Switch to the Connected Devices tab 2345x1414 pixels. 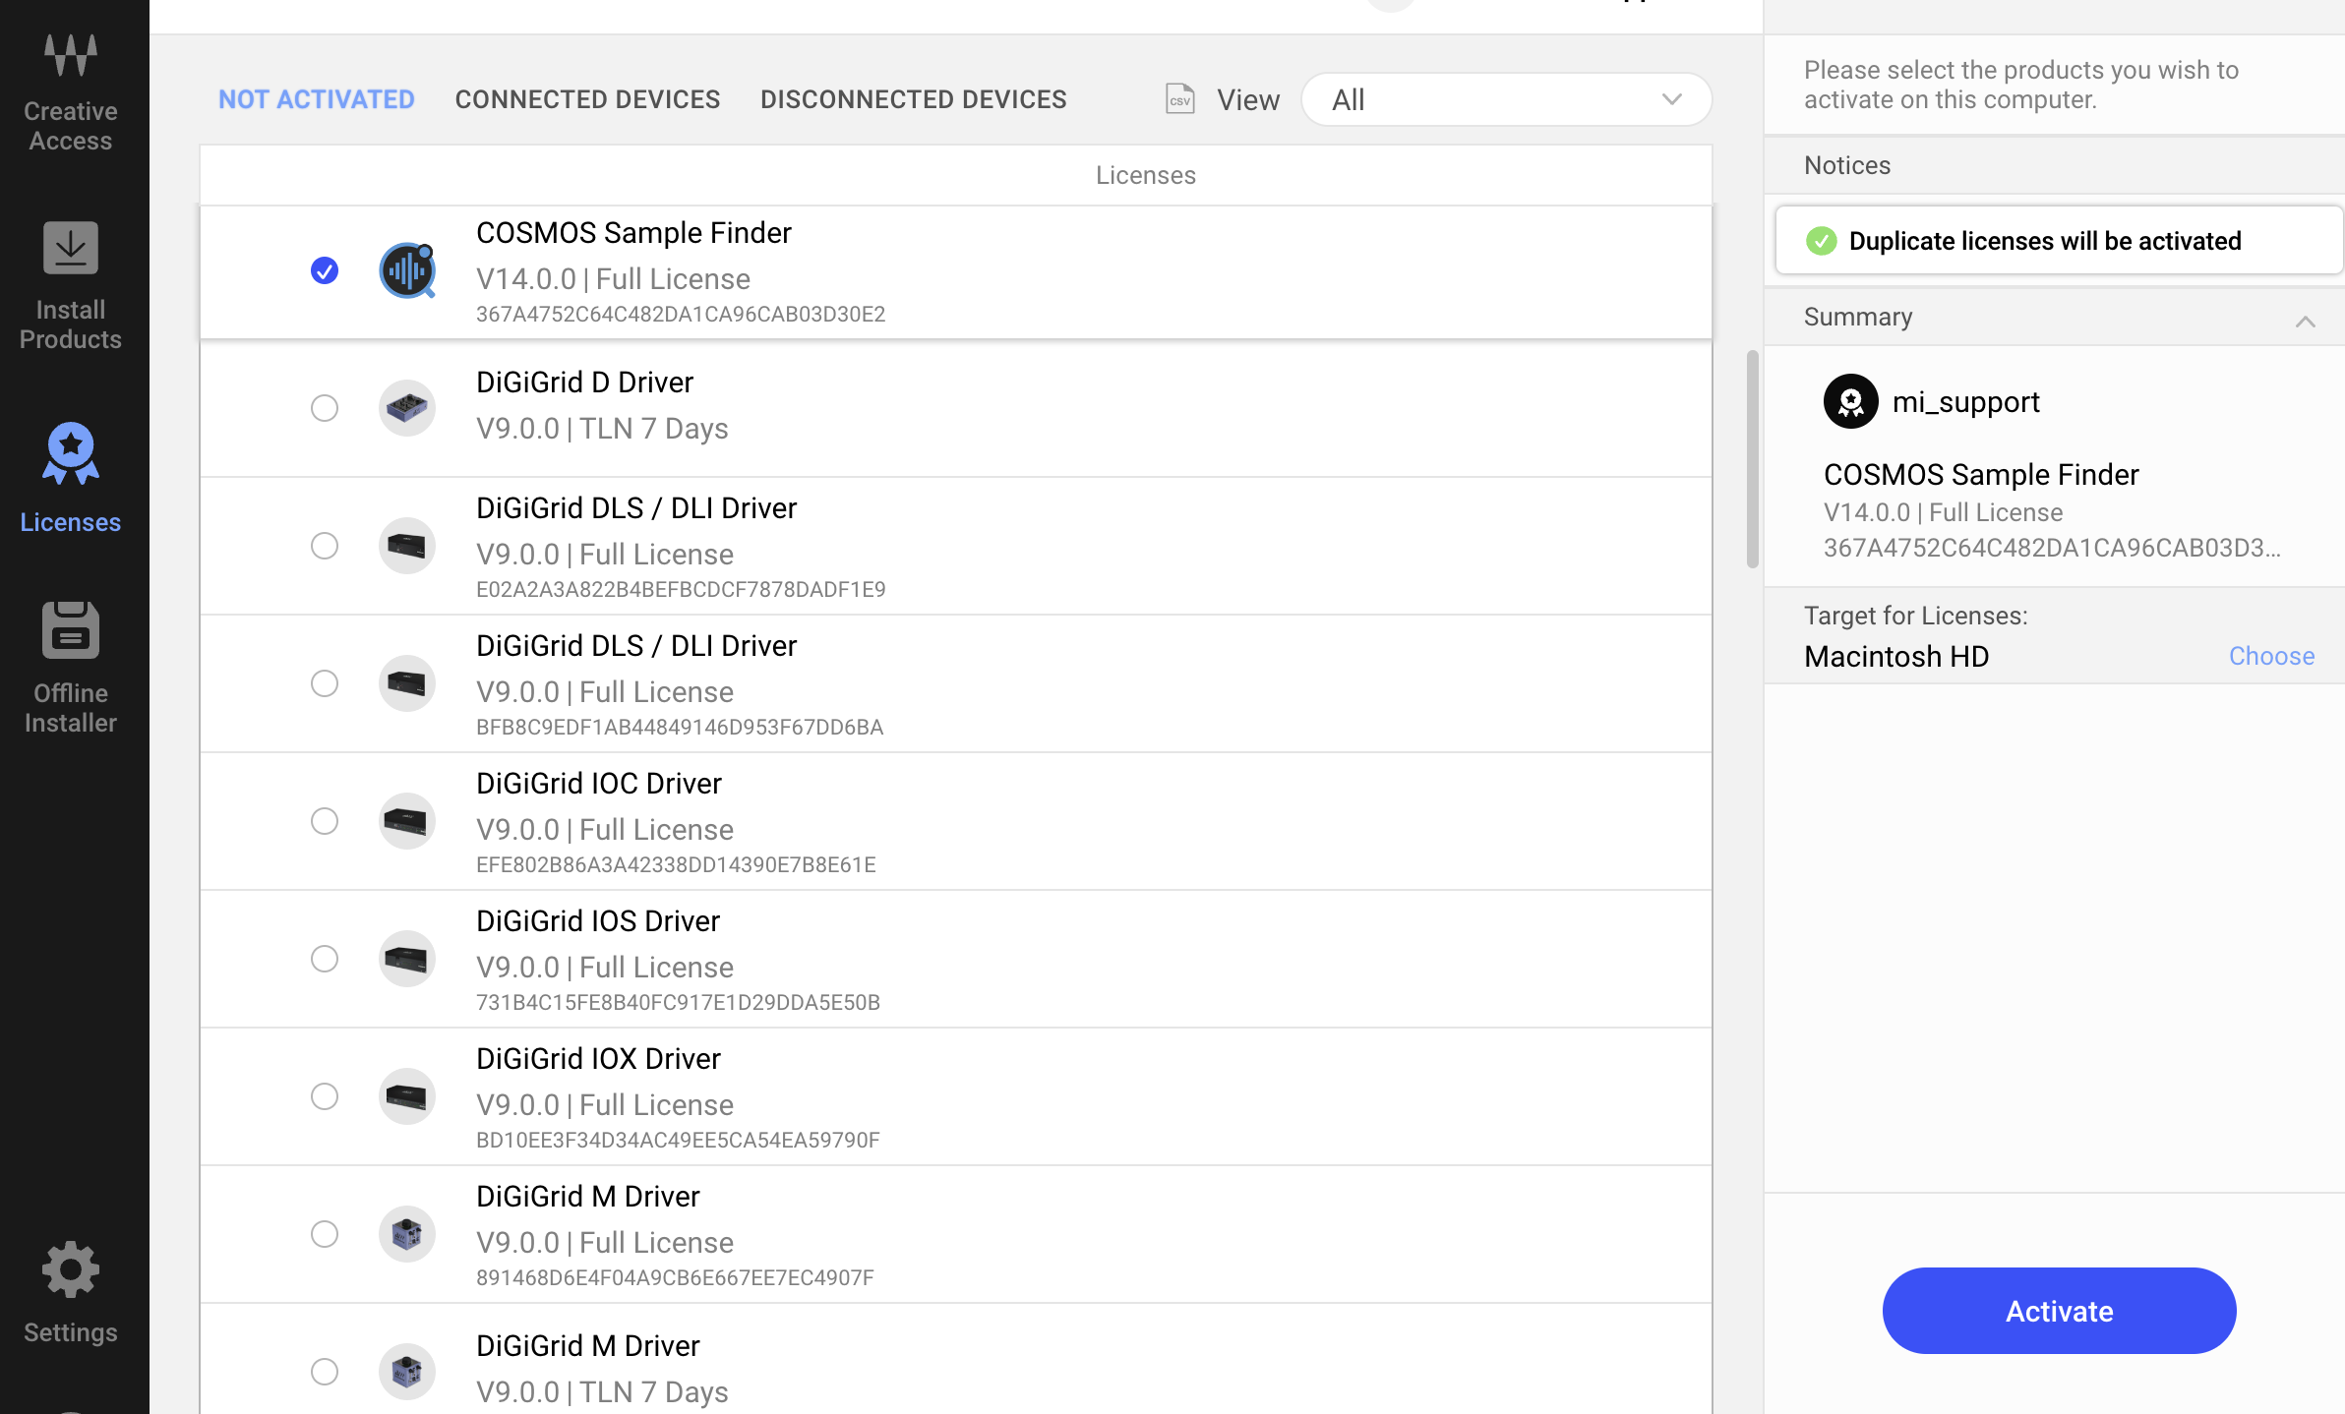(x=587, y=99)
